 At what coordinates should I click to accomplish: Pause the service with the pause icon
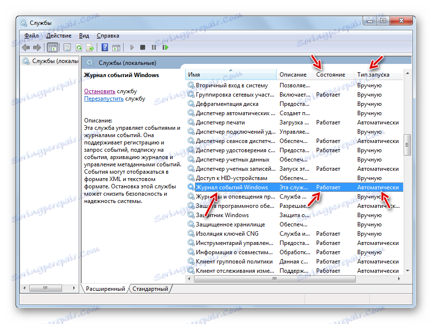point(154,48)
